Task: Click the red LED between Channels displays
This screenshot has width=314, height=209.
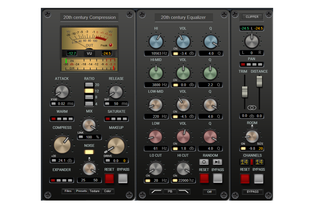Action: pos(252,162)
